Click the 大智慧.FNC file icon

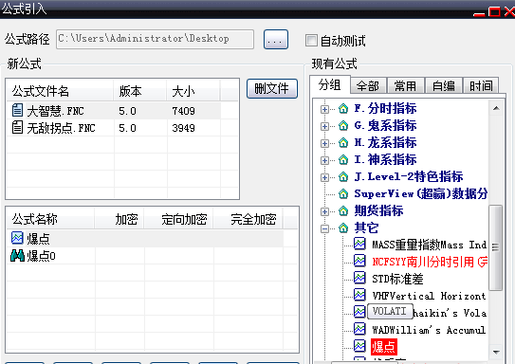point(17,110)
